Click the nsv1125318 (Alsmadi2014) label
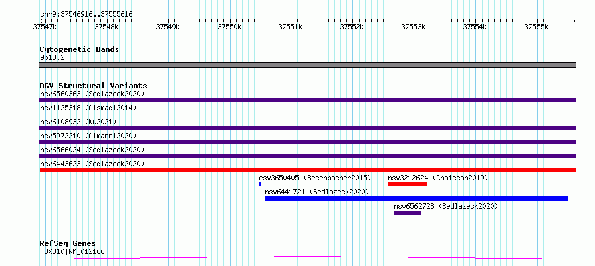595x266 pixels. 88,108
